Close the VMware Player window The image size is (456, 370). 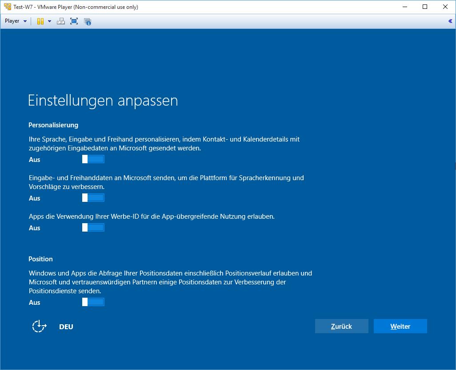coord(445,7)
